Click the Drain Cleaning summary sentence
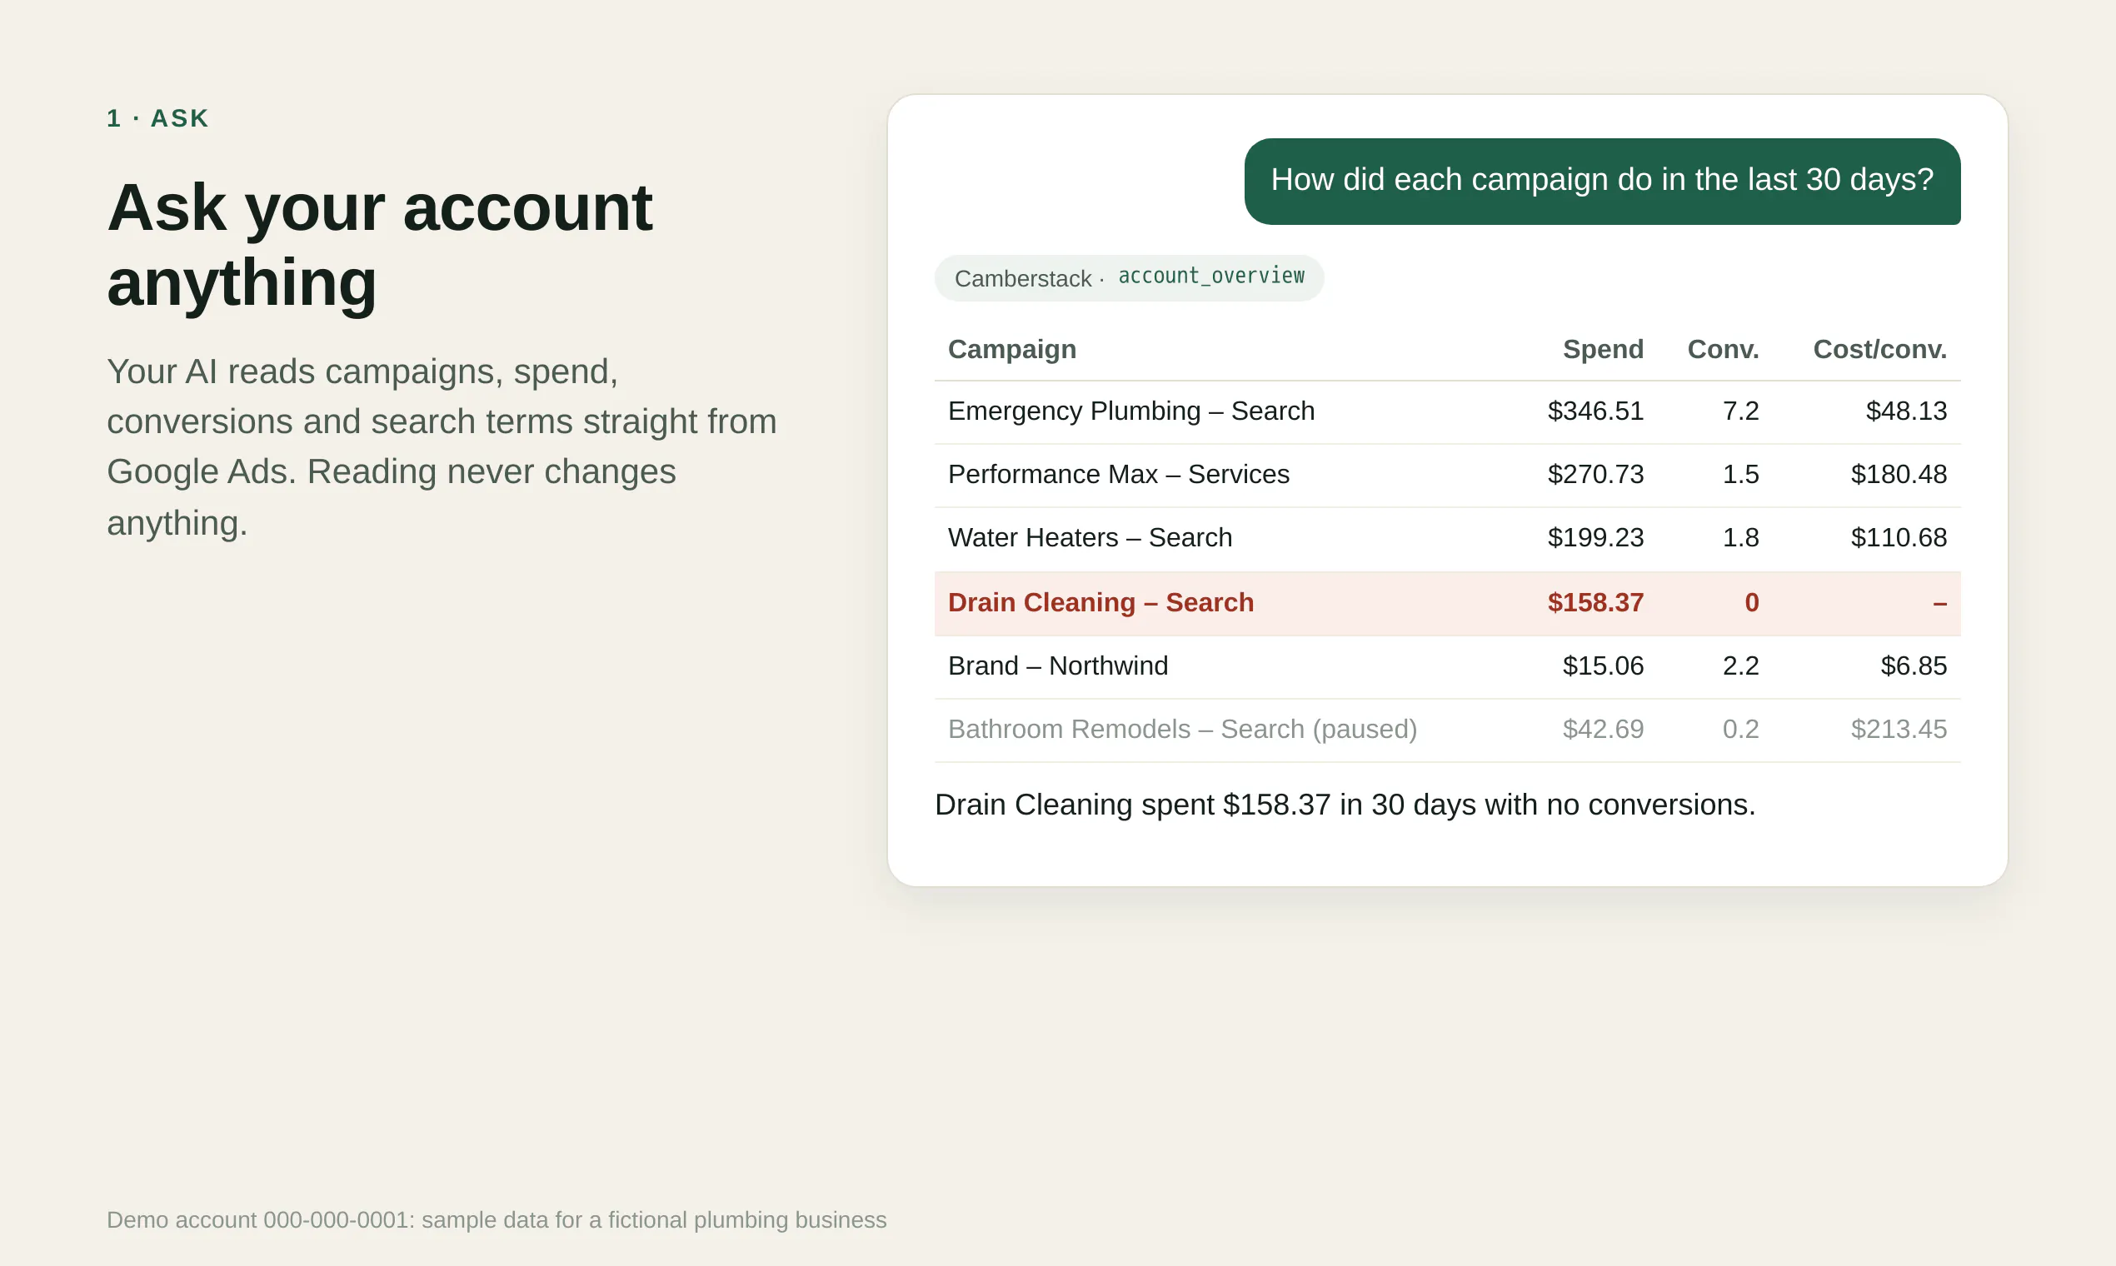2116x1266 pixels. click(1345, 805)
